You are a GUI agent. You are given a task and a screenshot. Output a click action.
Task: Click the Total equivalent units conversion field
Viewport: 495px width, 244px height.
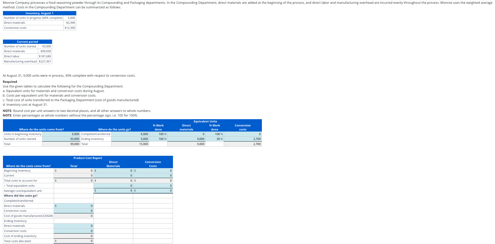click(x=153, y=186)
